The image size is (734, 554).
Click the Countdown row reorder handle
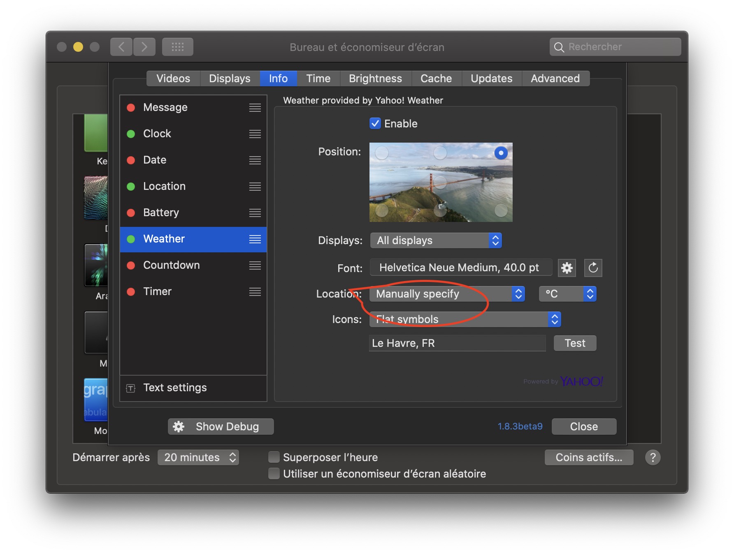pyautogui.click(x=255, y=265)
